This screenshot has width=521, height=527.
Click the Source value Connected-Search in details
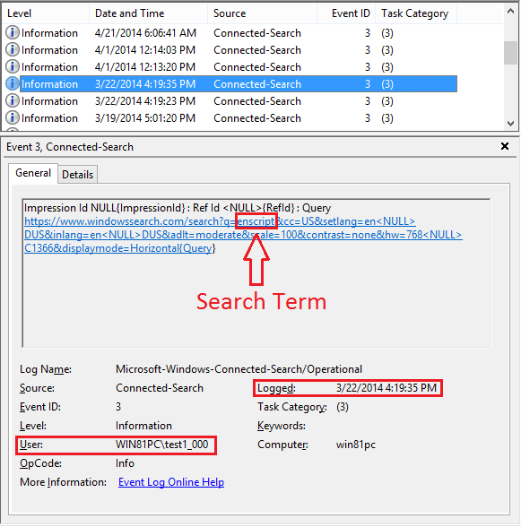[x=160, y=388]
